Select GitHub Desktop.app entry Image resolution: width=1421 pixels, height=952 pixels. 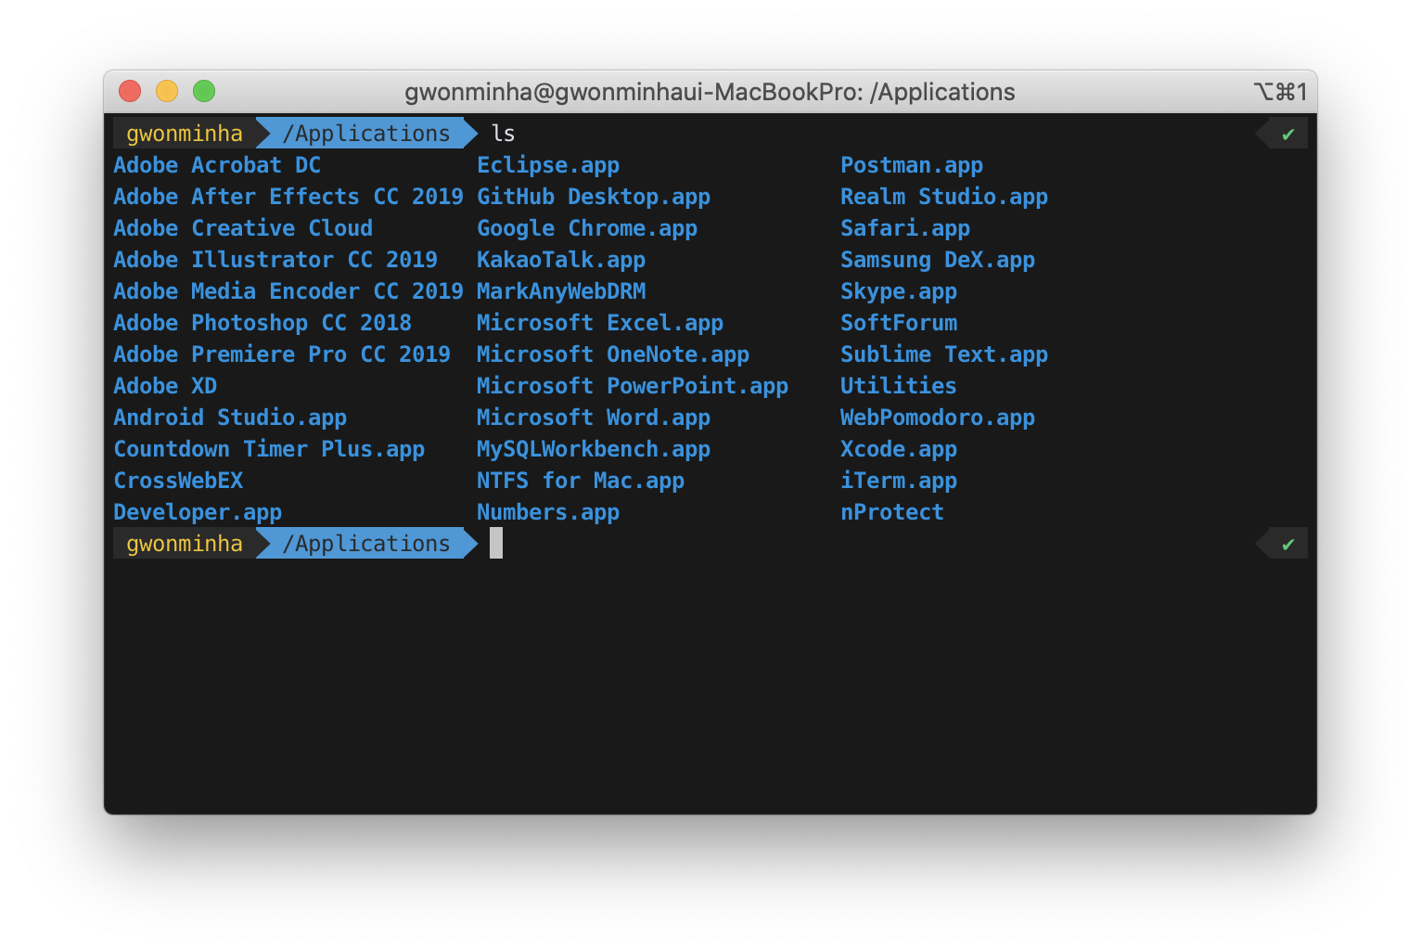(594, 197)
